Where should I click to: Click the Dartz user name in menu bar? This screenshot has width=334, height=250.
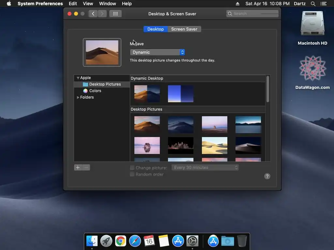tap(300, 4)
